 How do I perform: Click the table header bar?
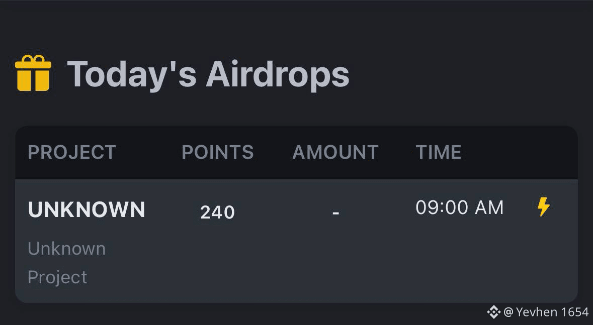[297, 153]
